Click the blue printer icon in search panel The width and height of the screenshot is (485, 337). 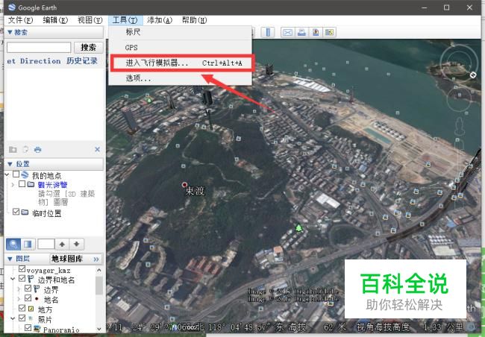[38, 150]
